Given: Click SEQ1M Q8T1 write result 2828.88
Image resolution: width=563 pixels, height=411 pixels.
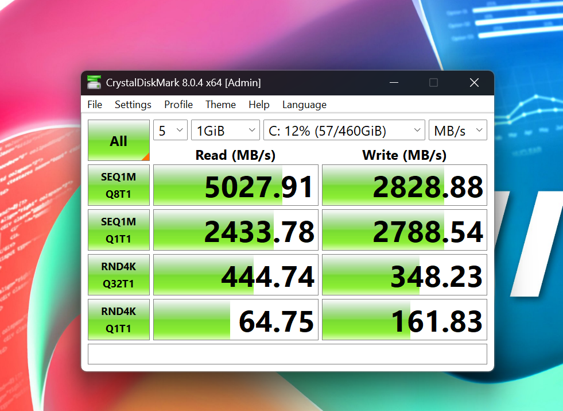Looking at the screenshot, I should click(x=405, y=185).
